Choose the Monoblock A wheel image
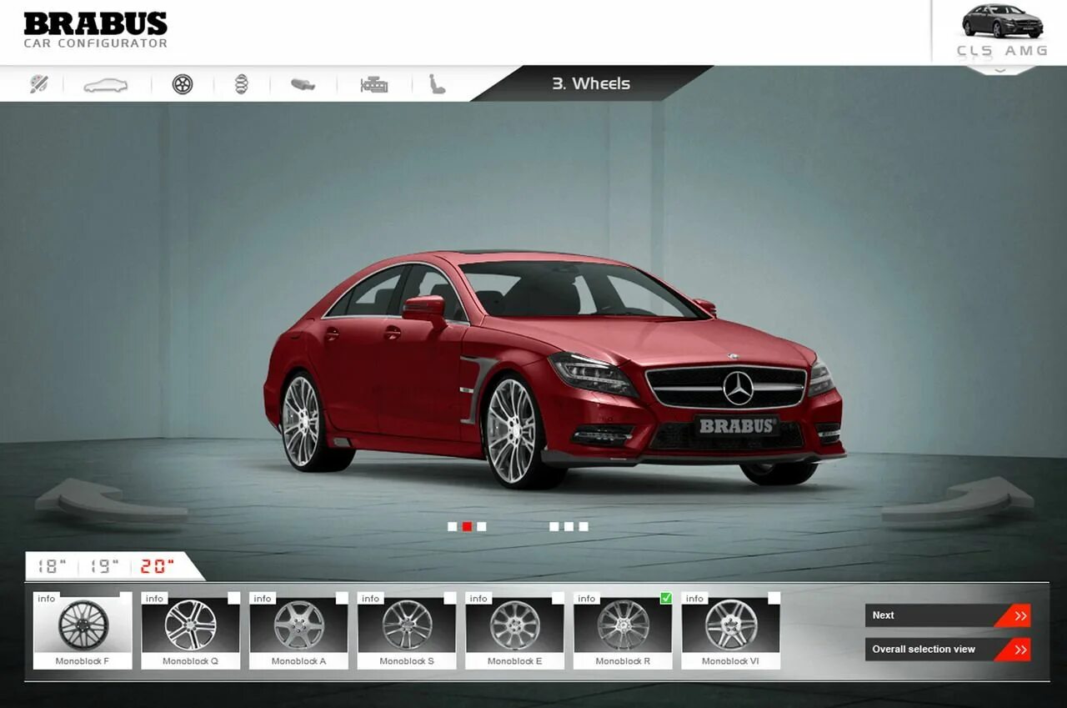Image resolution: width=1067 pixels, height=708 pixels. tap(298, 625)
